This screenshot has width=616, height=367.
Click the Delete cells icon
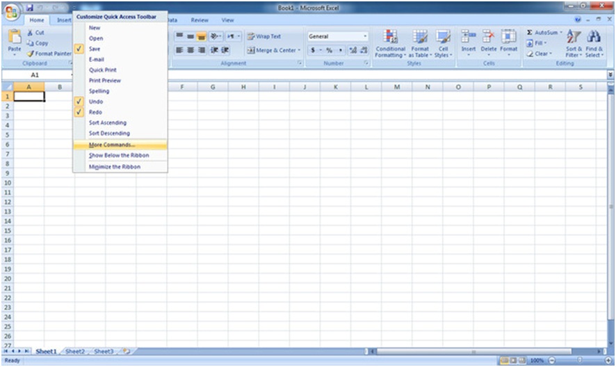click(x=489, y=38)
